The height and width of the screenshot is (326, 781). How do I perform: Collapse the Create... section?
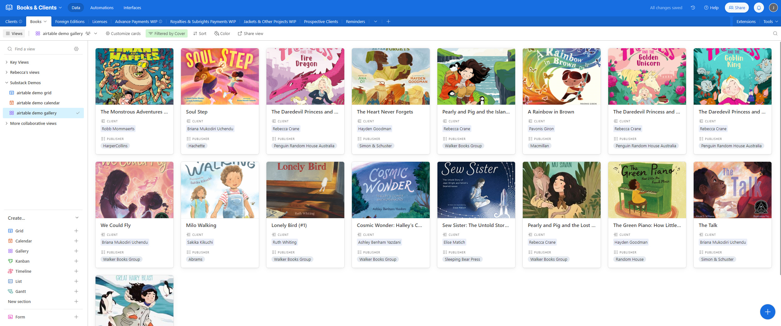[77, 218]
